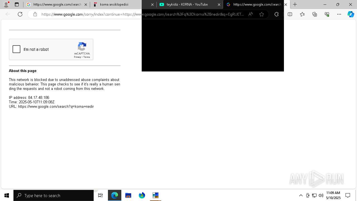Show hidden system tray icons
Viewport: 357px width, 201px height.
[x=301, y=195]
